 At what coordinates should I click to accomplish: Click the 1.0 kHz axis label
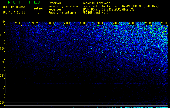point(2,49)
